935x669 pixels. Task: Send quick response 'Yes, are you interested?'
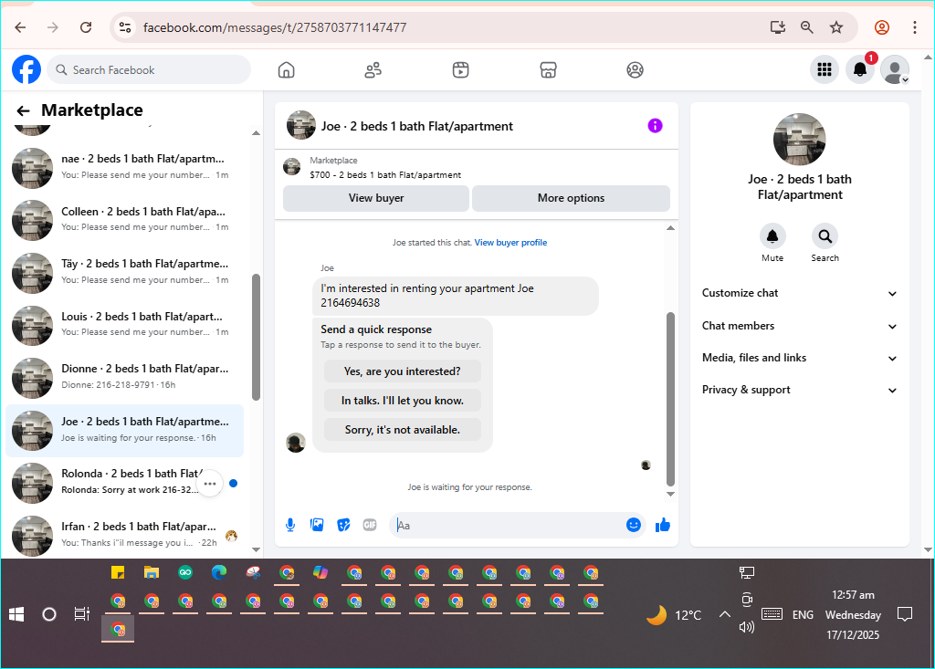click(403, 371)
